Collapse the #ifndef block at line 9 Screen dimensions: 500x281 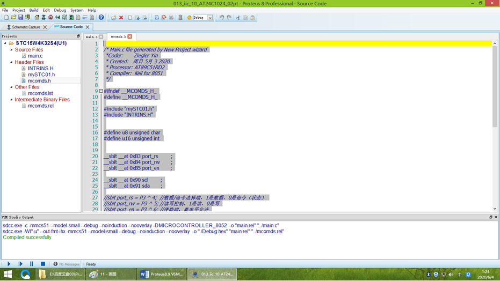[101, 91]
